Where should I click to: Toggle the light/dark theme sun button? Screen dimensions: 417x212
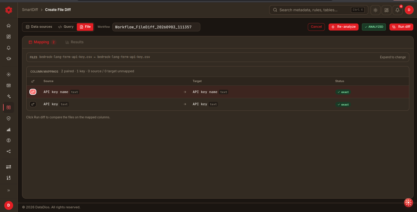(x=375, y=10)
